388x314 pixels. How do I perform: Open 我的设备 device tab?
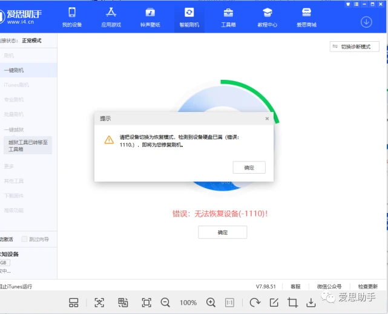coord(72,18)
